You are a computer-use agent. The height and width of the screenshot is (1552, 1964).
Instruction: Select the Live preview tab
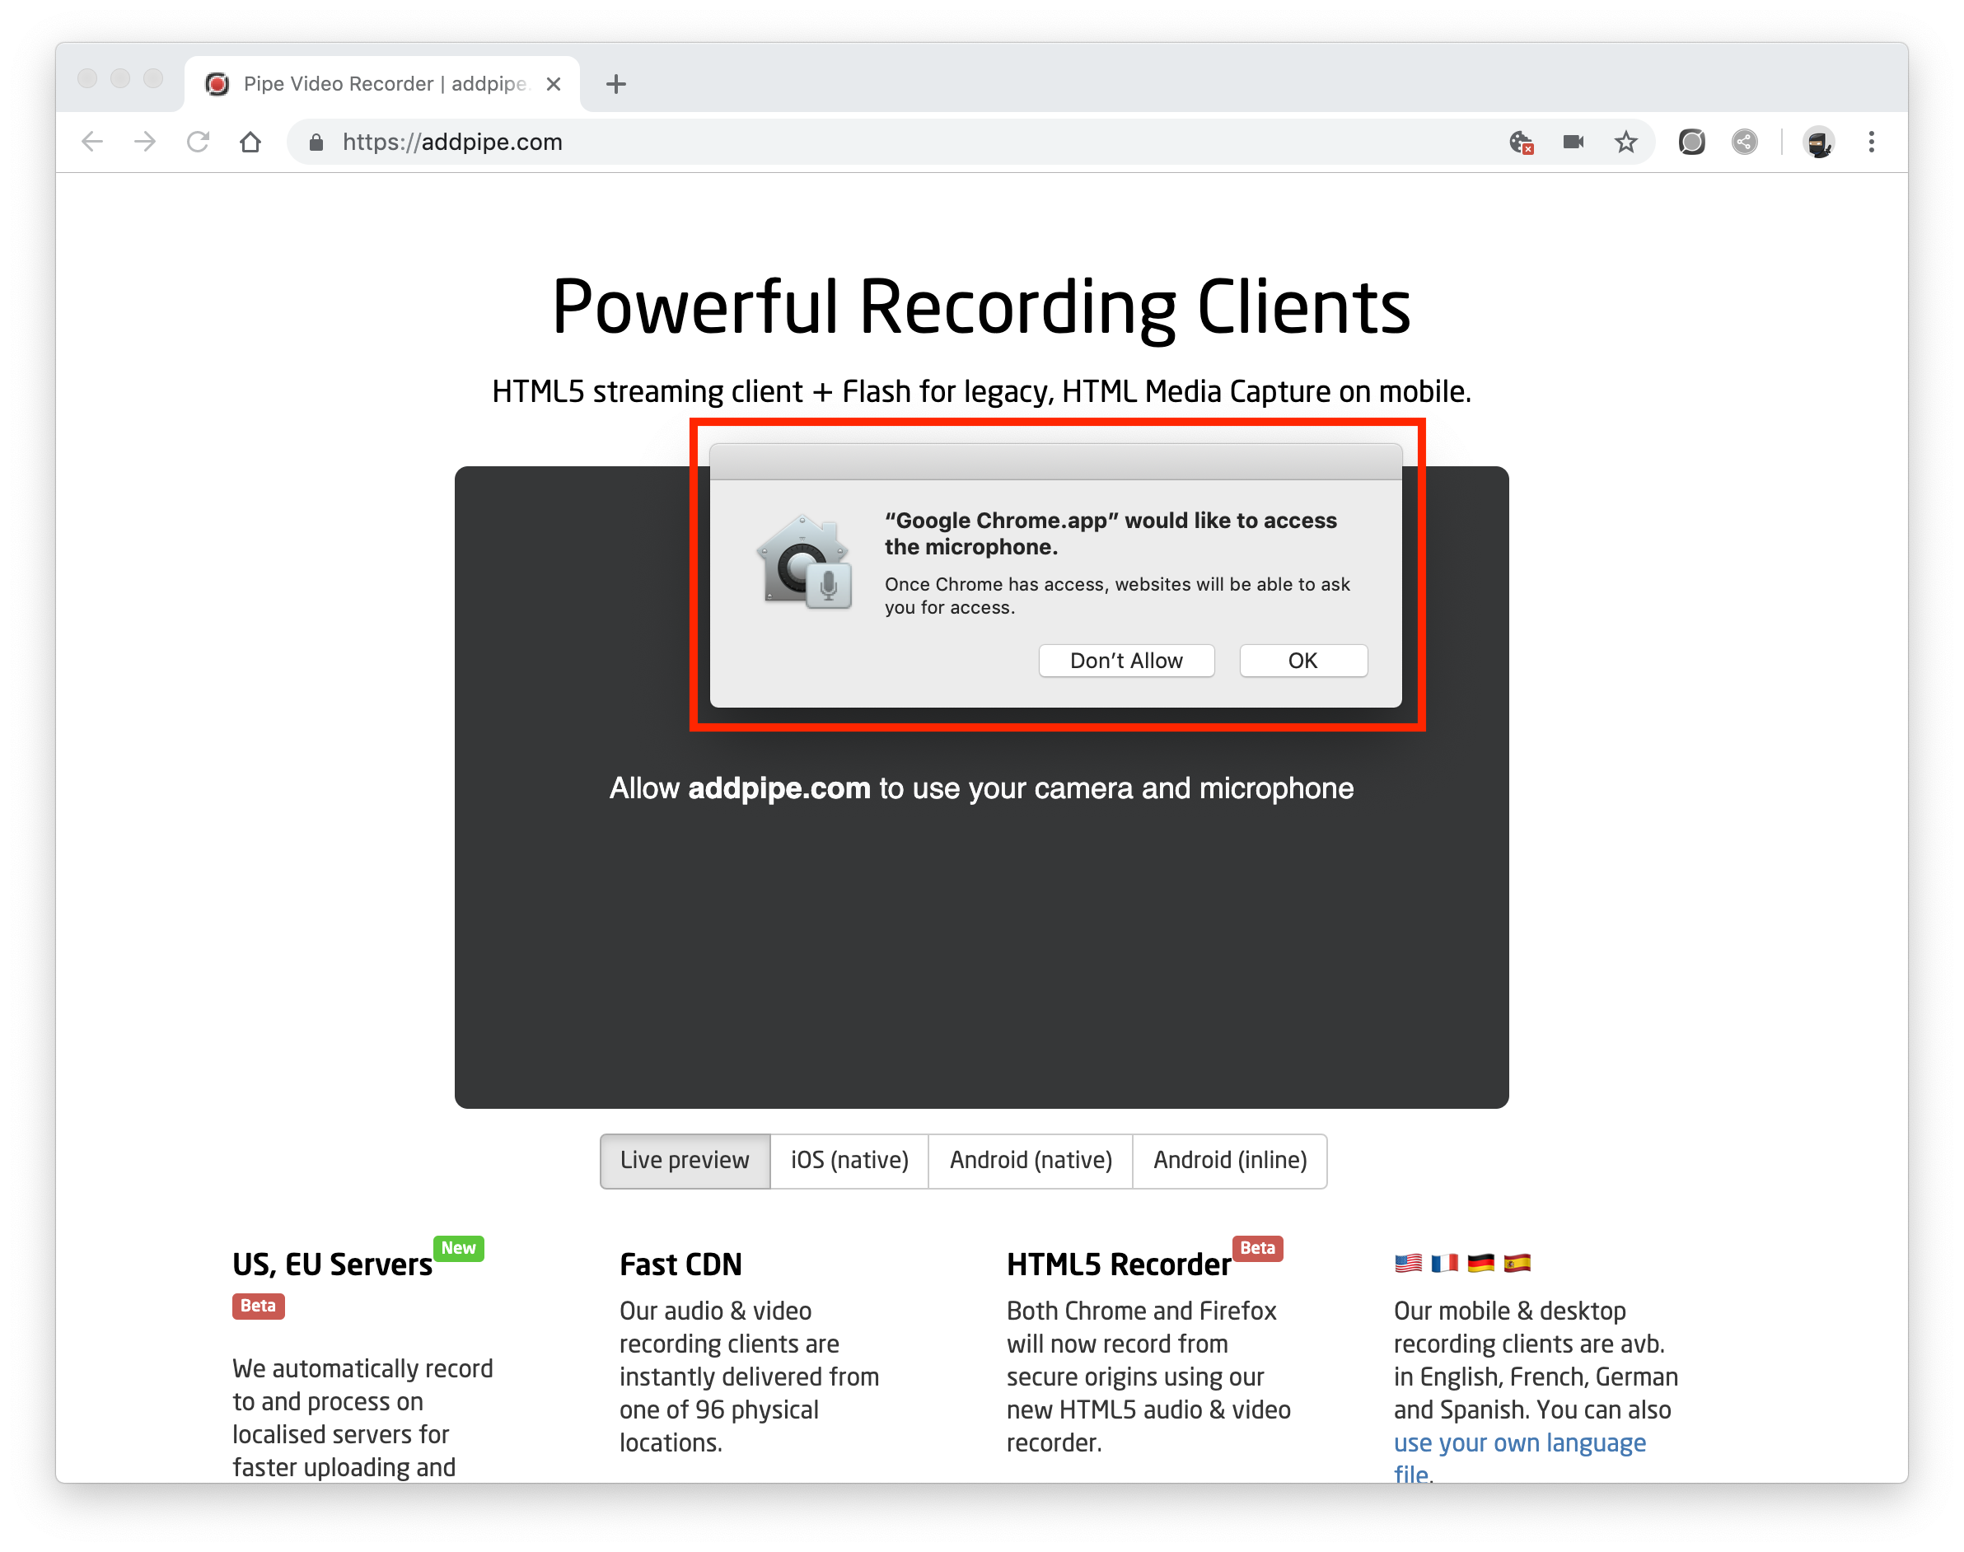[x=684, y=1160]
